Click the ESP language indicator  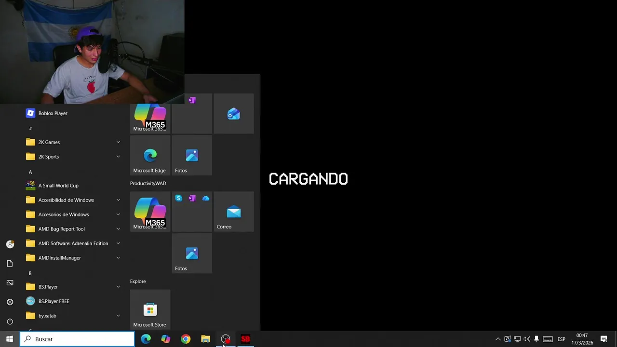pyautogui.click(x=562, y=339)
